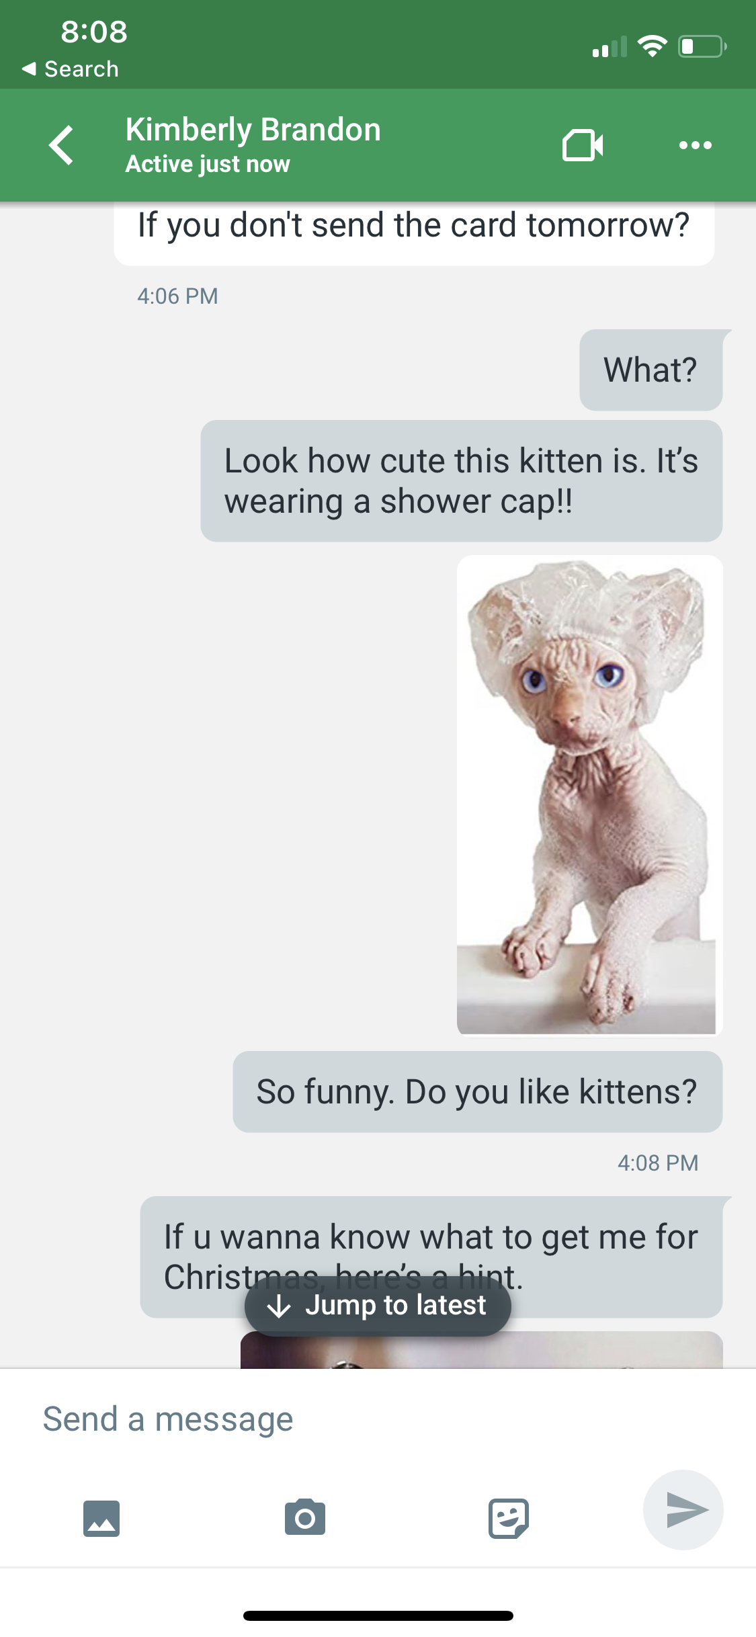Tap the "If u wanna know what to get me" message

click(x=431, y=1257)
